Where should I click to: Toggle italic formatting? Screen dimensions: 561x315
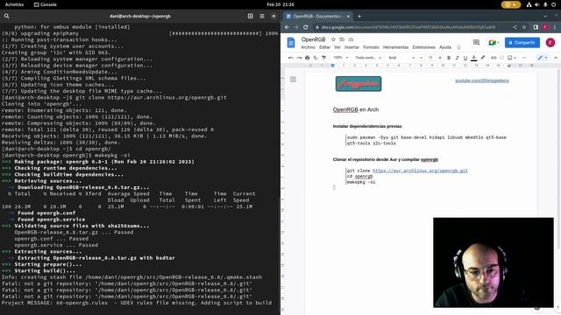coord(457,58)
